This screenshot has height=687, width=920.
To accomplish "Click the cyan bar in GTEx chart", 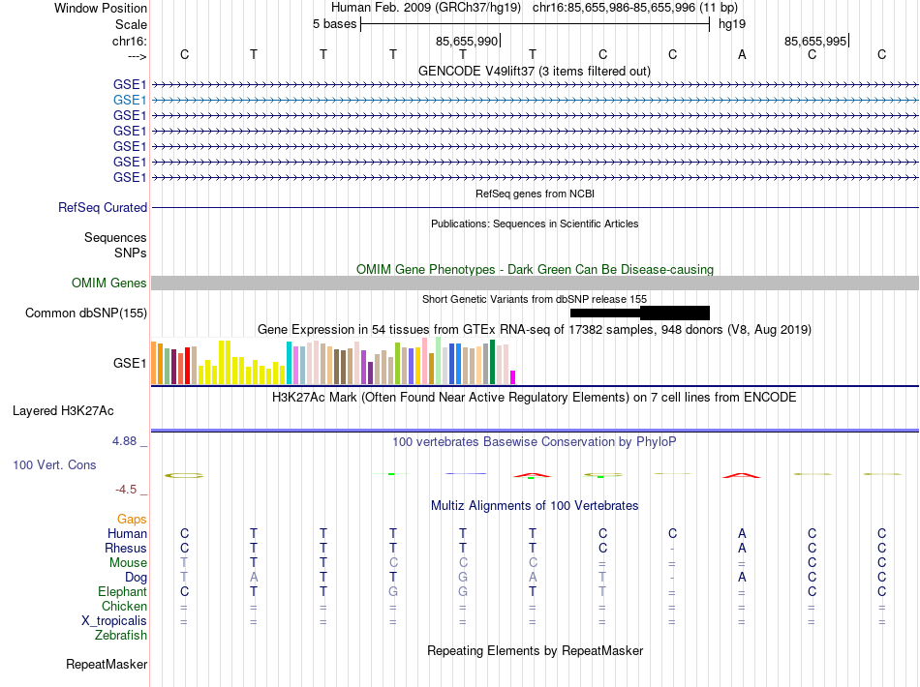I will pos(290,363).
